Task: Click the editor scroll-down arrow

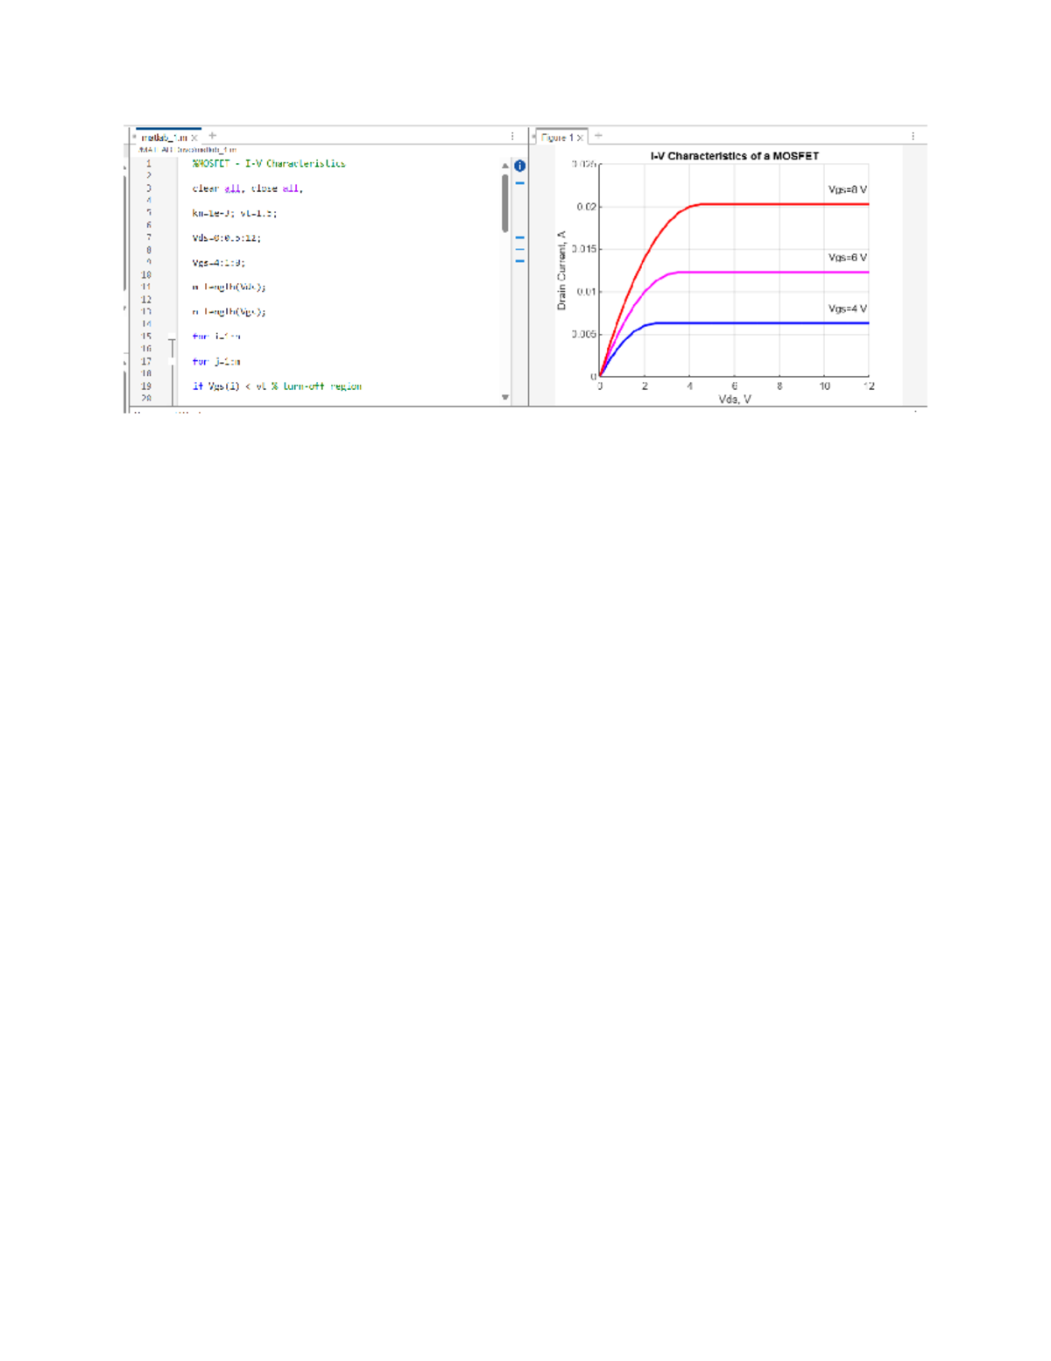Action: (x=505, y=397)
